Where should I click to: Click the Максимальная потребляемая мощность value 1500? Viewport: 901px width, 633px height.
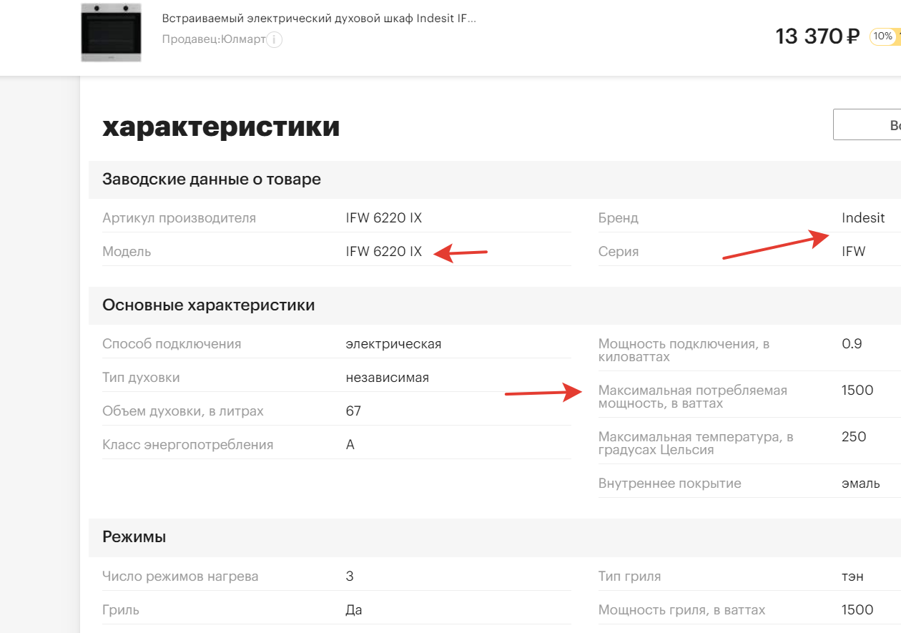point(857,391)
